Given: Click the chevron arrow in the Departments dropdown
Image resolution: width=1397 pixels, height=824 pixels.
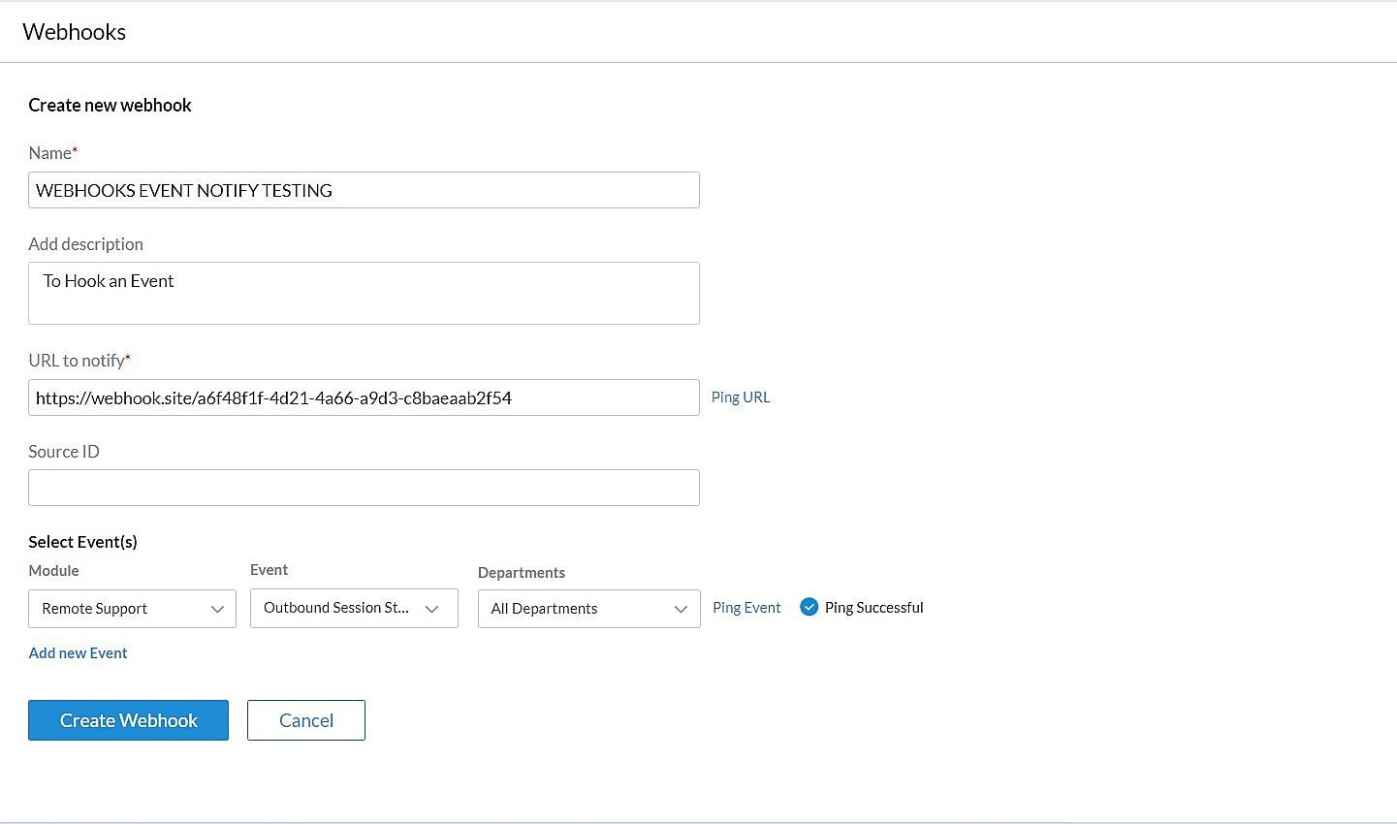Looking at the screenshot, I should pos(681,609).
